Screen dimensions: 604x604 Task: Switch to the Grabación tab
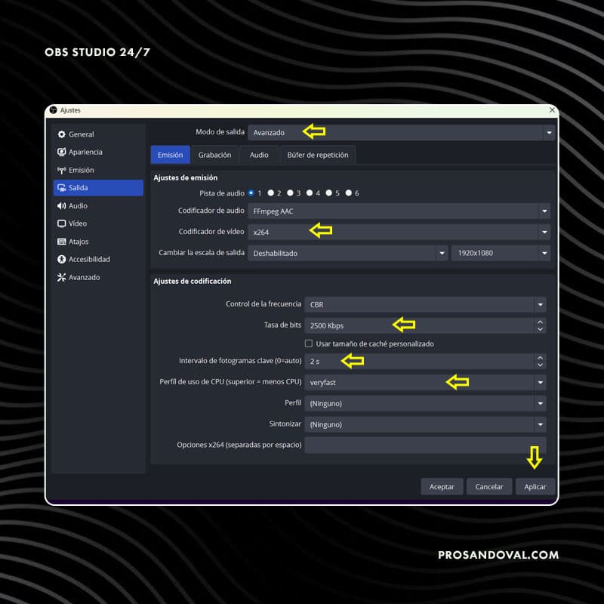click(x=214, y=155)
